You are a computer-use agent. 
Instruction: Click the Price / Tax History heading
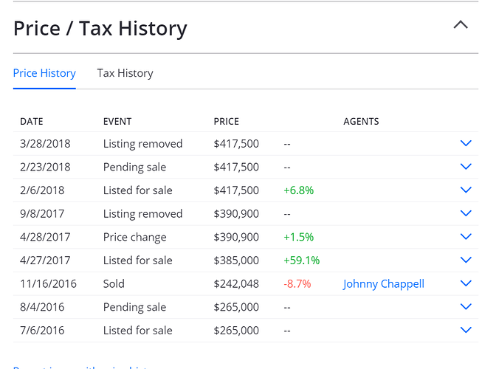pyautogui.click(x=100, y=29)
